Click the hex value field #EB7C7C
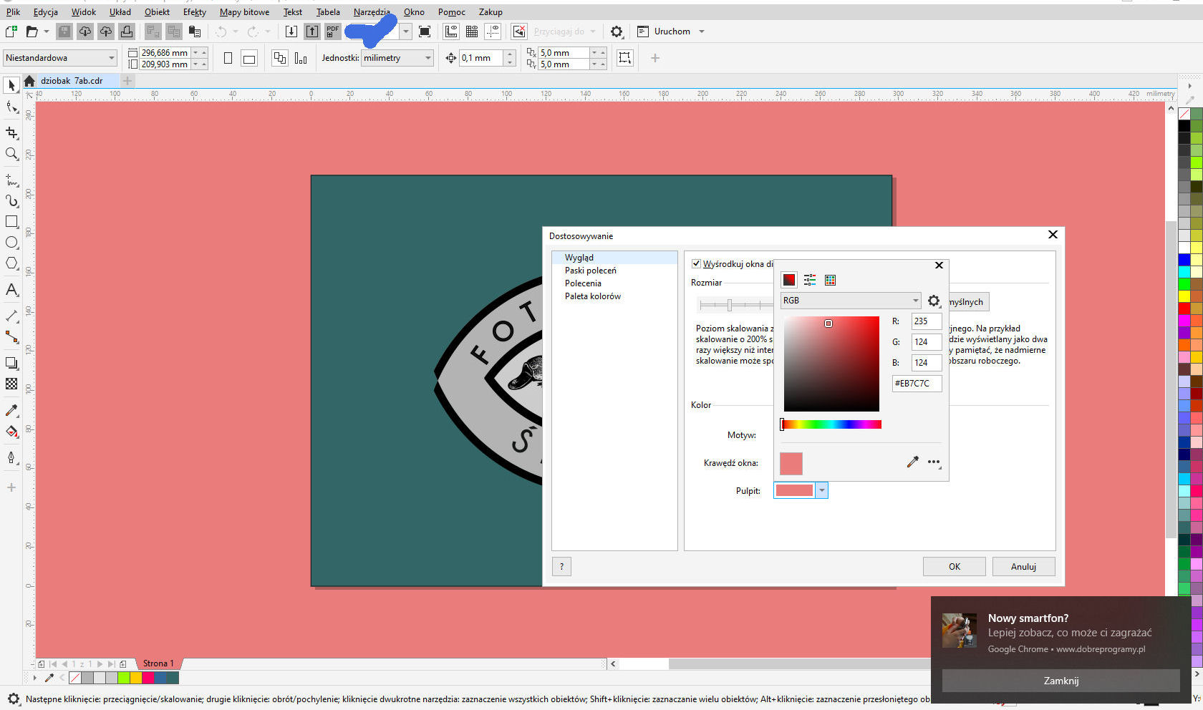Viewport: 1203px width, 710px height. point(917,384)
